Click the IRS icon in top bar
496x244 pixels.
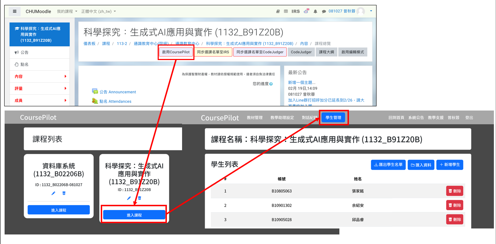(296, 11)
